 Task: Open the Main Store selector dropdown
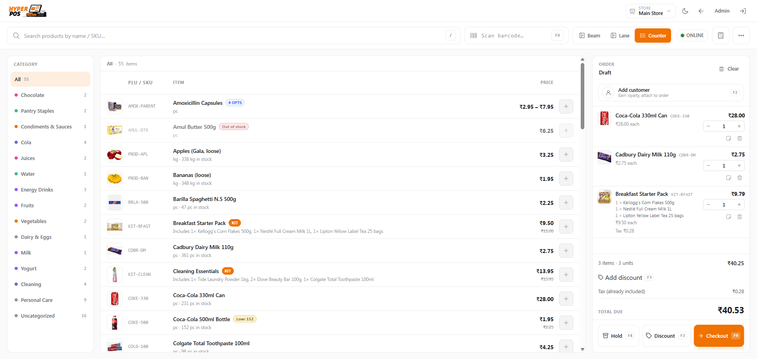point(651,11)
